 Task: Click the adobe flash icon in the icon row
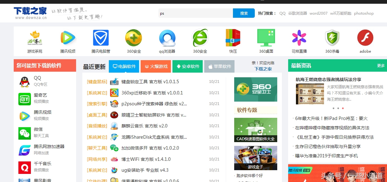tap(365, 39)
